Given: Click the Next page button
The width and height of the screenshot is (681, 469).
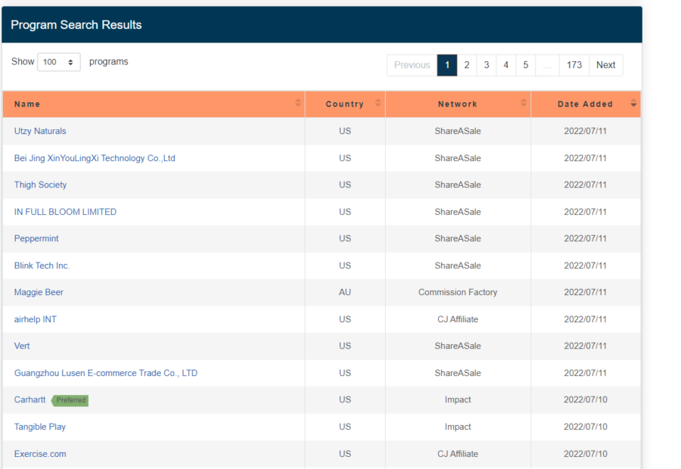Looking at the screenshot, I should click(605, 65).
